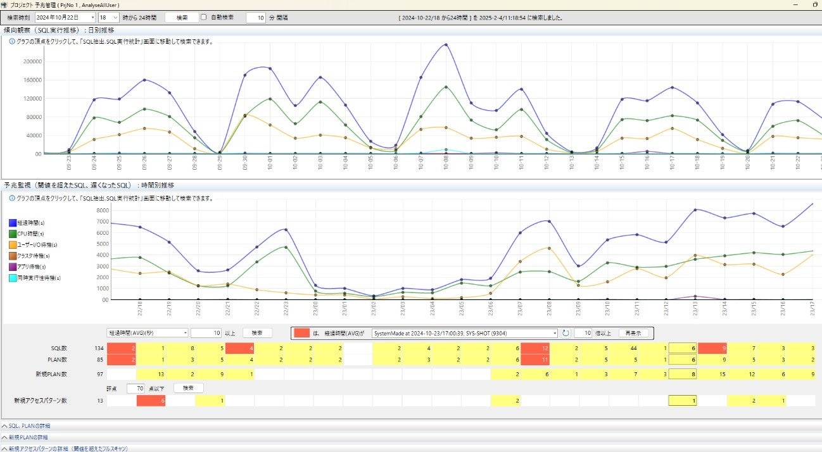
Task: Click the orange ユーザーI/O待機(s) legend swatch
Action: tap(13, 245)
